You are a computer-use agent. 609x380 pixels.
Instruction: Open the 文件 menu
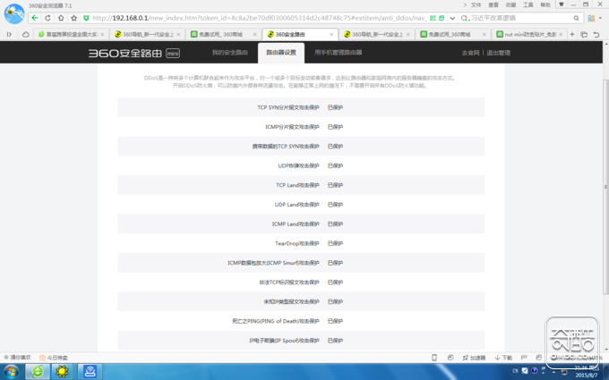476,5
